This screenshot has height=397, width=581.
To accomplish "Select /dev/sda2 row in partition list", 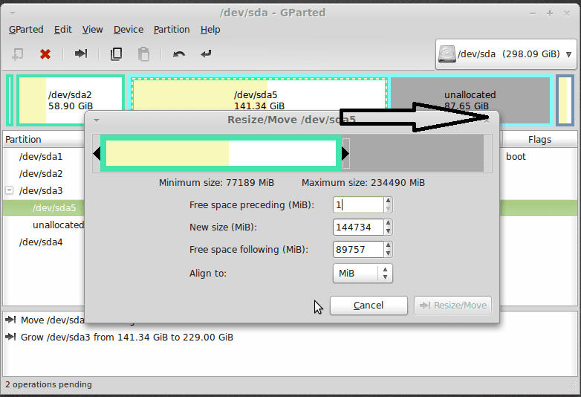I will point(41,174).
